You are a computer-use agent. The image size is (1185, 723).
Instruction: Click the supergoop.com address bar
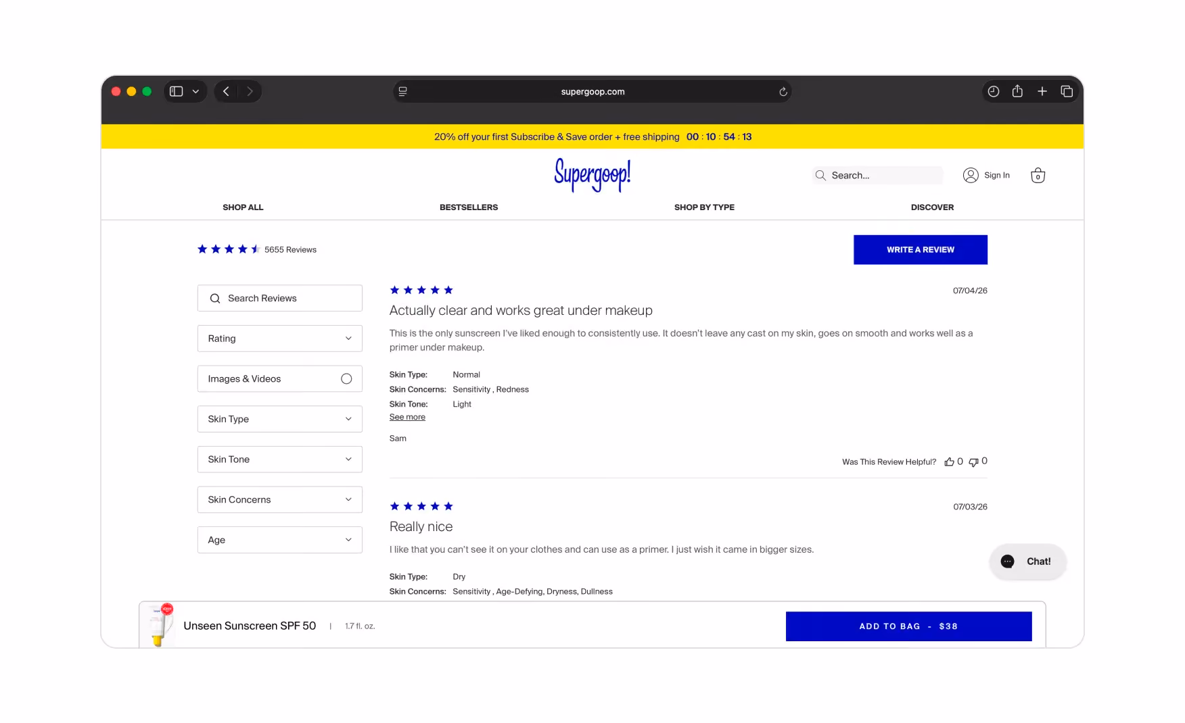click(592, 91)
